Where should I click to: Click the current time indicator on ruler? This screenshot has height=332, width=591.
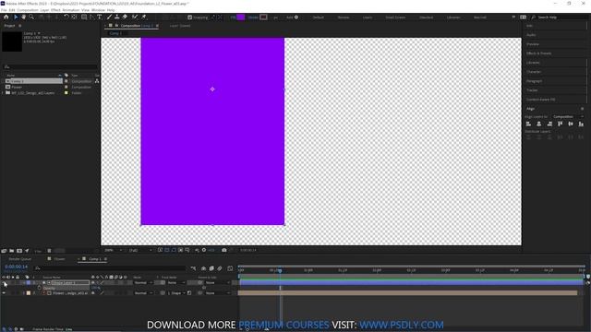click(x=280, y=270)
